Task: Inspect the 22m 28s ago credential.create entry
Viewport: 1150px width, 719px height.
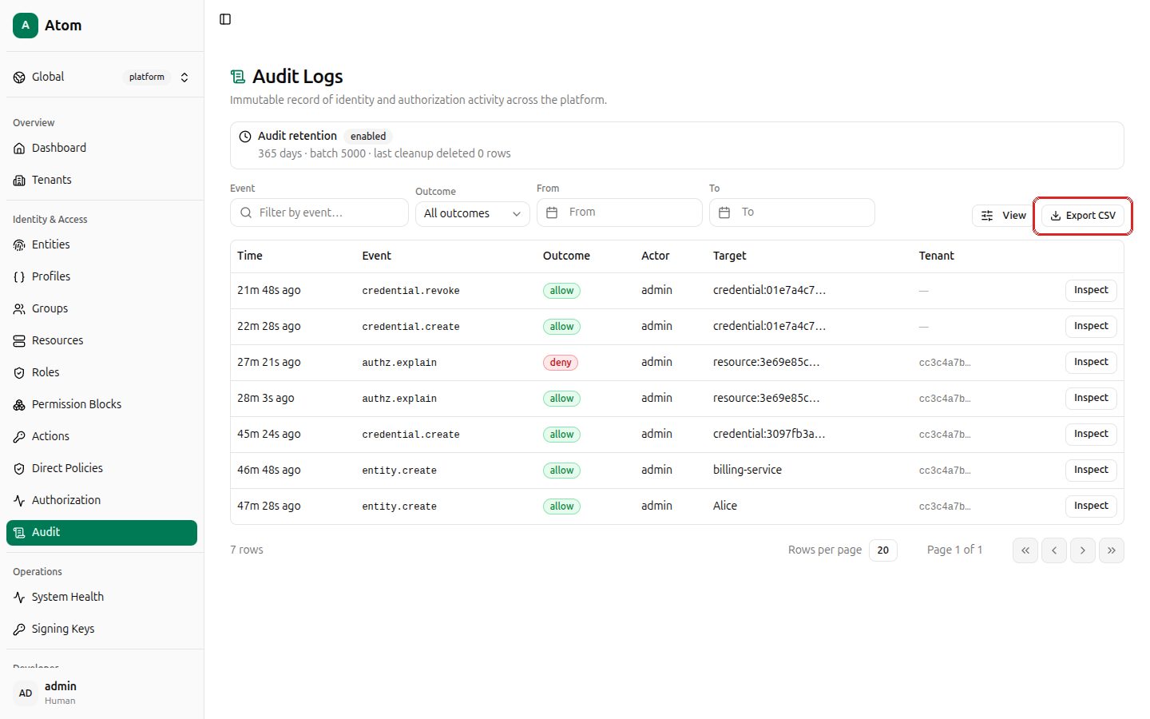Action: click(1091, 327)
